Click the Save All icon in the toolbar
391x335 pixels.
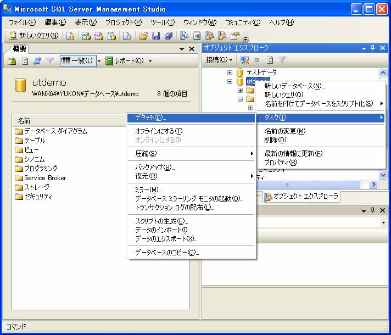pos(168,36)
